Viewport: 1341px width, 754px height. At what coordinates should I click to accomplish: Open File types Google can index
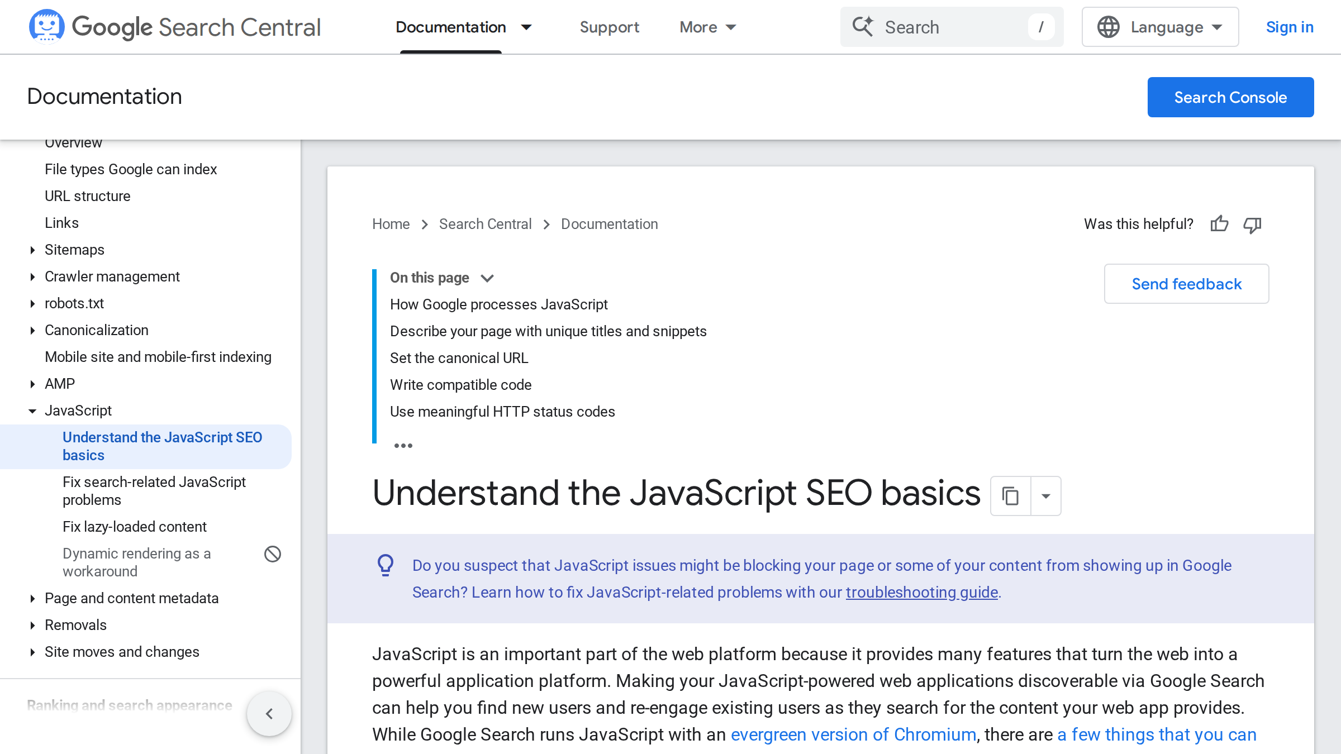point(131,169)
